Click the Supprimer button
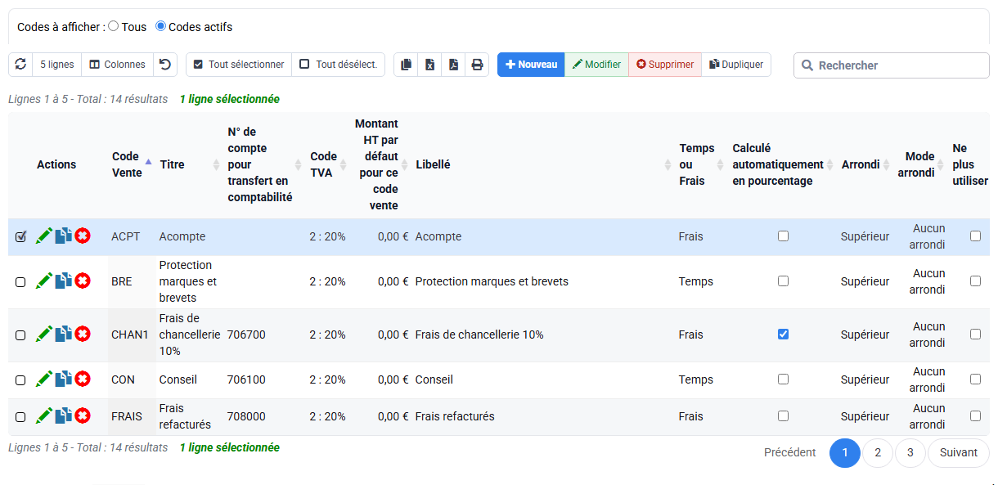Viewport: 998px width, 485px height. [665, 65]
